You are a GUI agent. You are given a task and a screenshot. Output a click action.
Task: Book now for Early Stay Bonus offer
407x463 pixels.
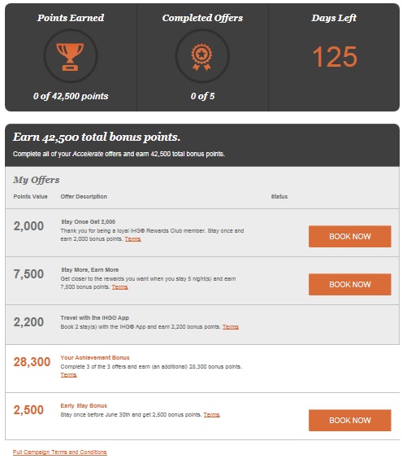[x=350, y=420]
